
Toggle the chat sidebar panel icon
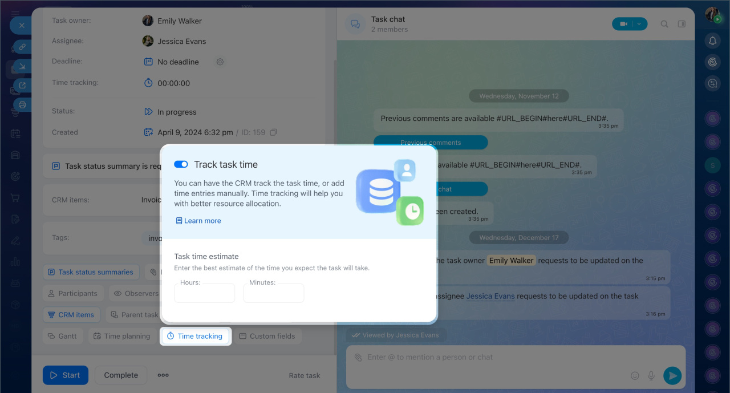(682, 24)
